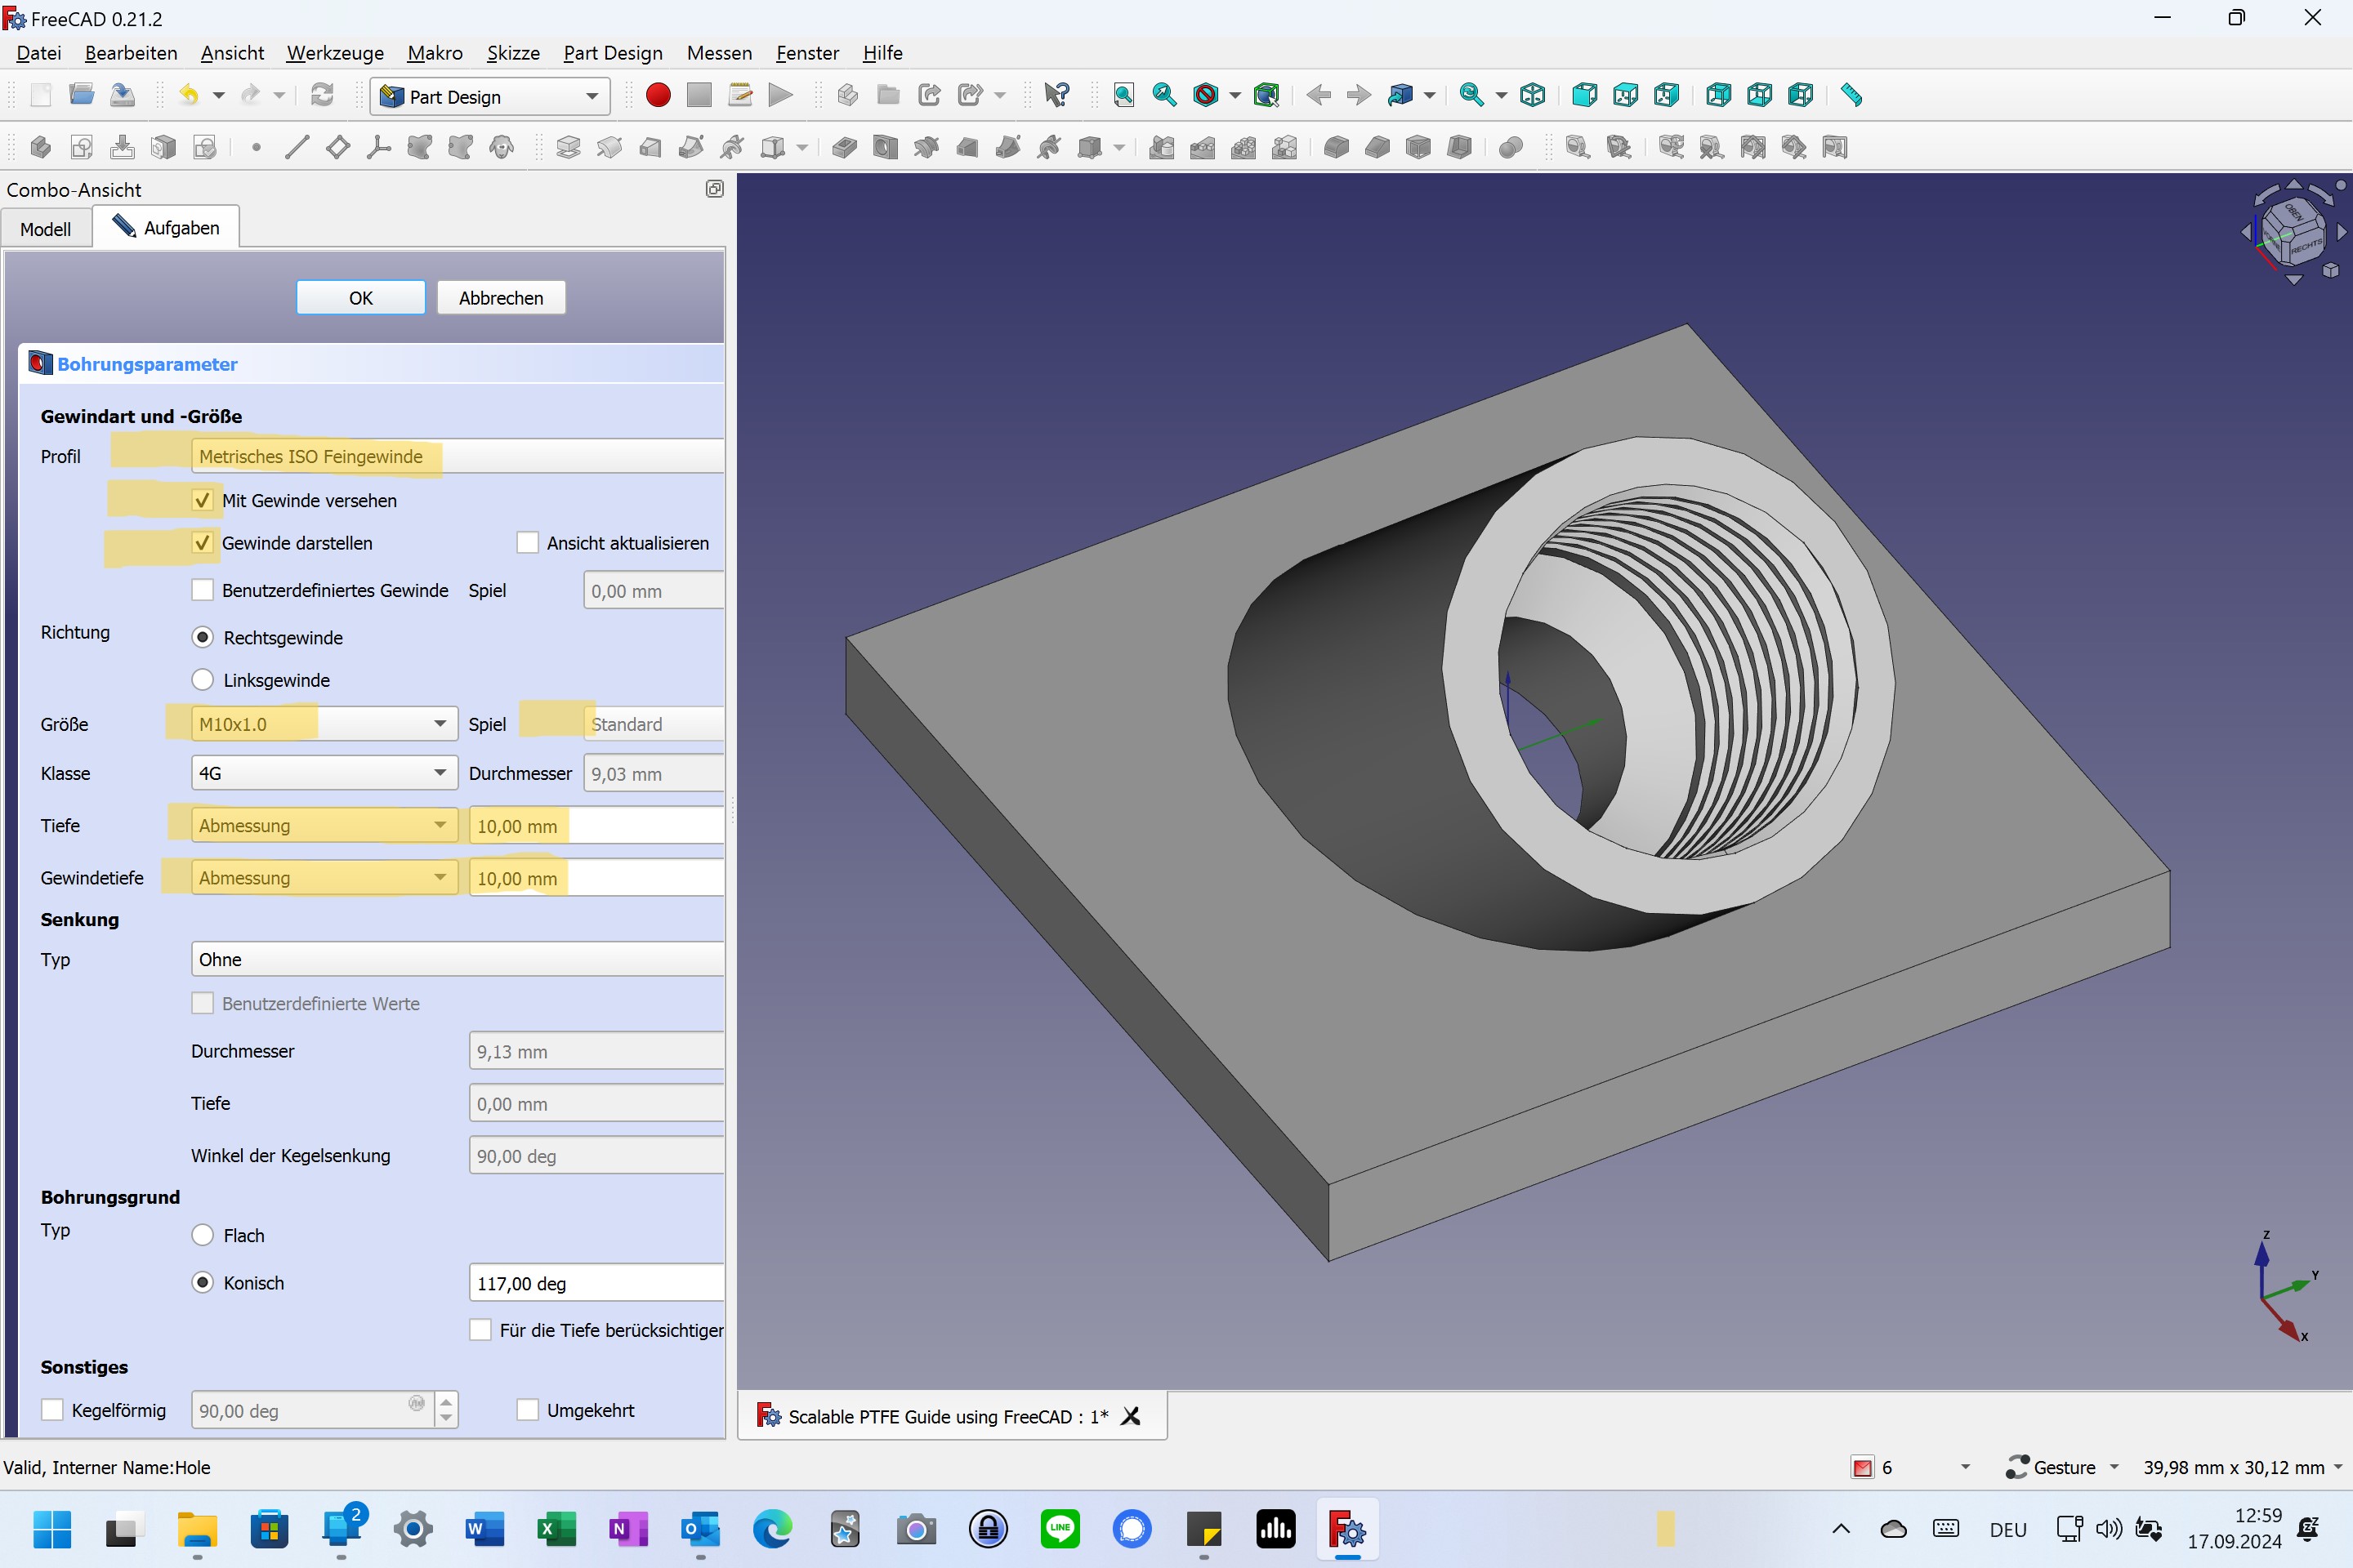Click the Boolean operation icon
The image size is (2353, 1568).
tap(1511, 147)
